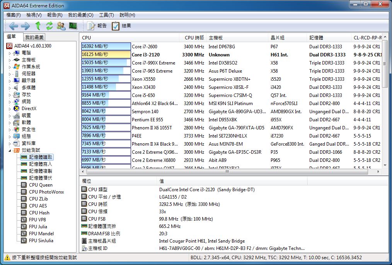The image size is (392, 265).
Task: Click the green Up arrow toolbar icon
Action: [x=38, y=26]
